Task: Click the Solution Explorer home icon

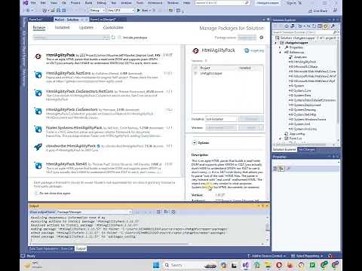Action: click(x=287, y=26)
